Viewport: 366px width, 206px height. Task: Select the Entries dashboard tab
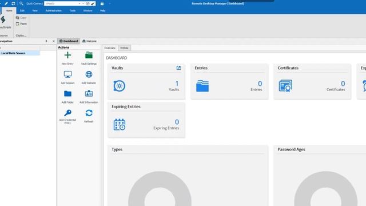(x=124, y=48)
